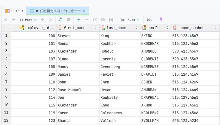This screenshot has width=220, height=125.
Task: Add a new row with the plus icon
Action: click(79, 20)
